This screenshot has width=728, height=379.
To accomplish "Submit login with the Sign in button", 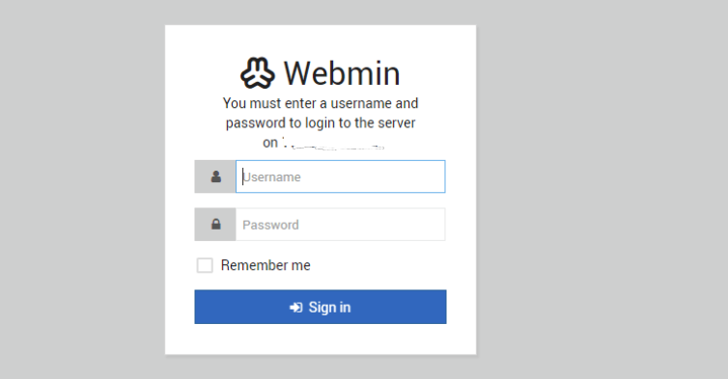I will pyautogui.click(x=321, y=307).
